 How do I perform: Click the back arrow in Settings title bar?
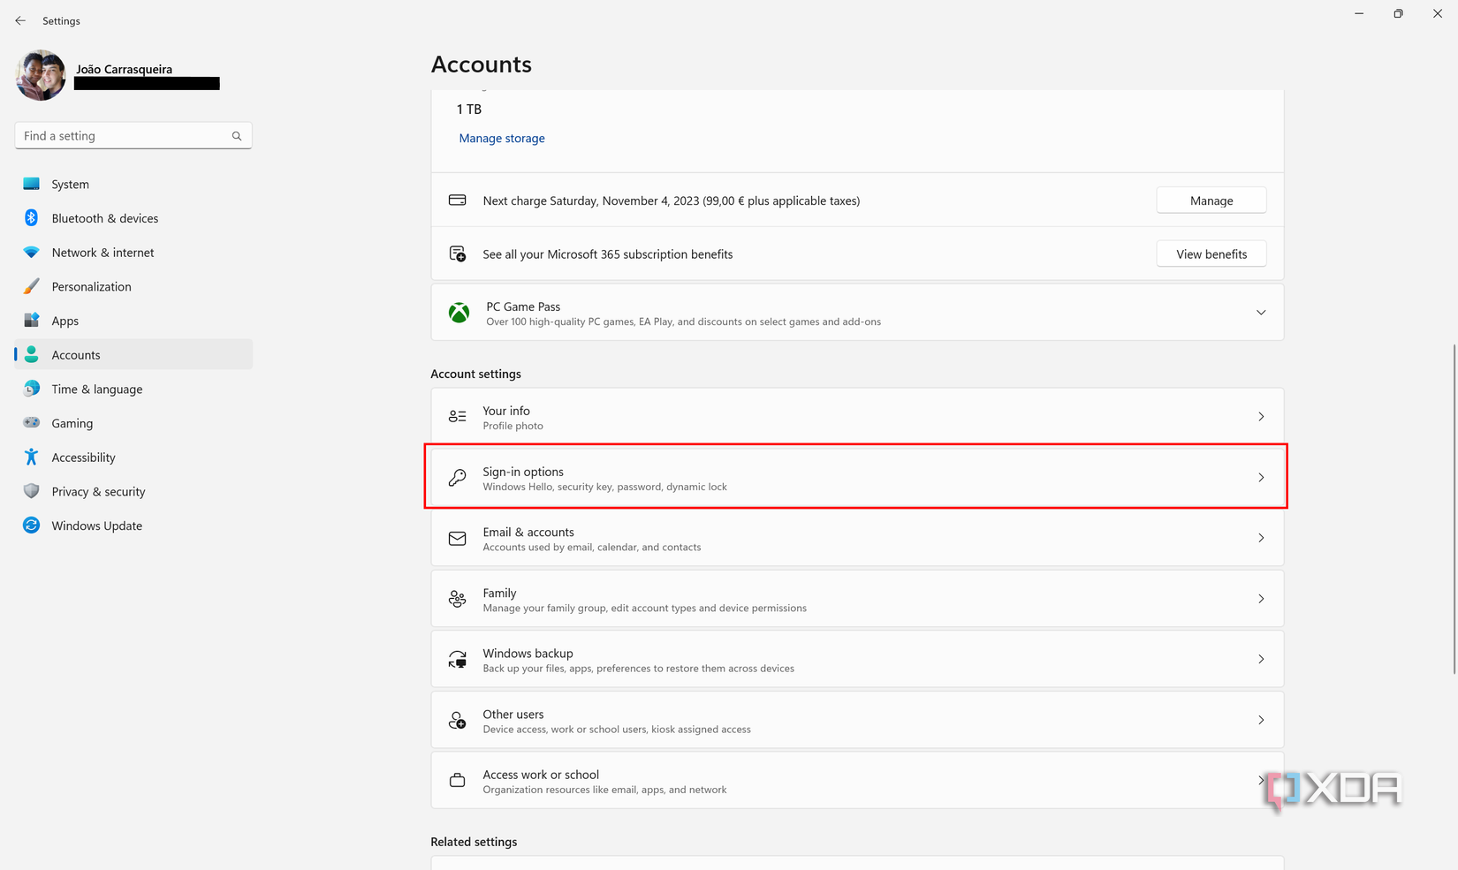pyautogui.click(x=20, y=20)
